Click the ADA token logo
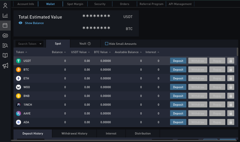This screenshot has width=240, height=142. [18, 122]
